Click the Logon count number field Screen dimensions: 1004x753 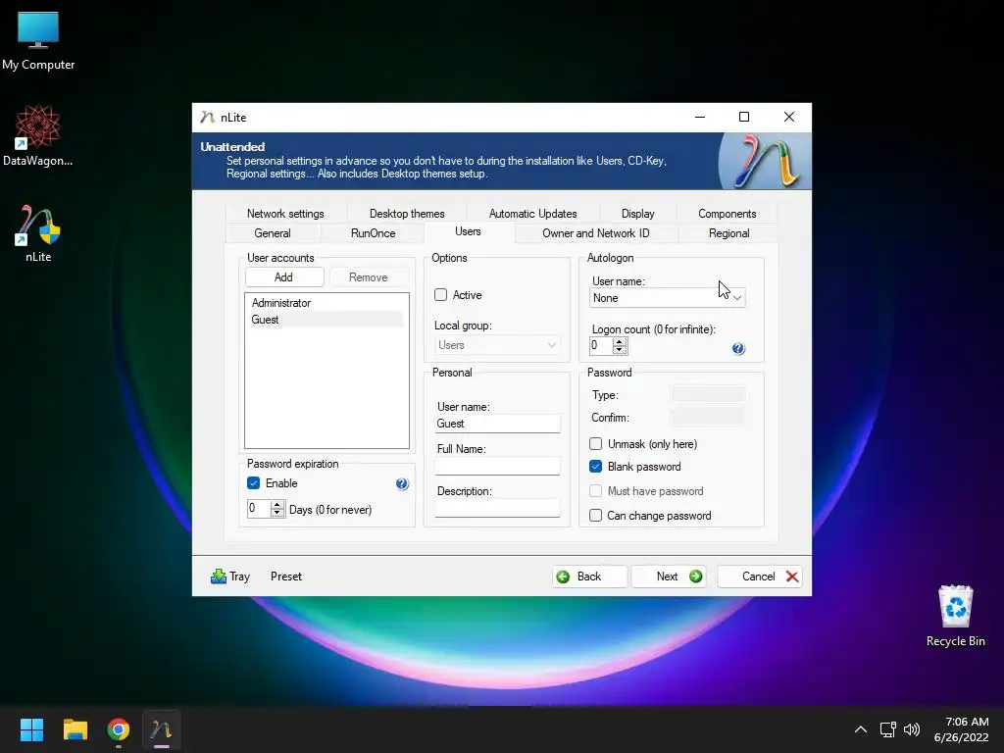point(601,346)
